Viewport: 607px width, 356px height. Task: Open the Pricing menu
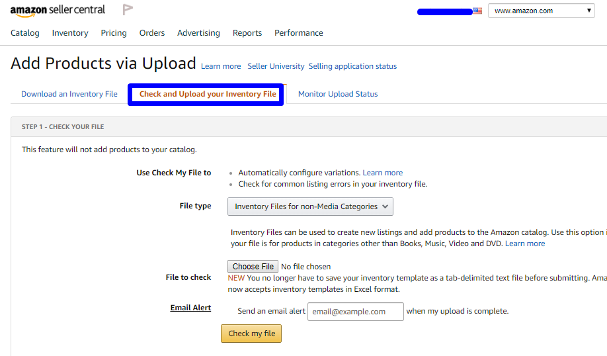pos(114,33)
